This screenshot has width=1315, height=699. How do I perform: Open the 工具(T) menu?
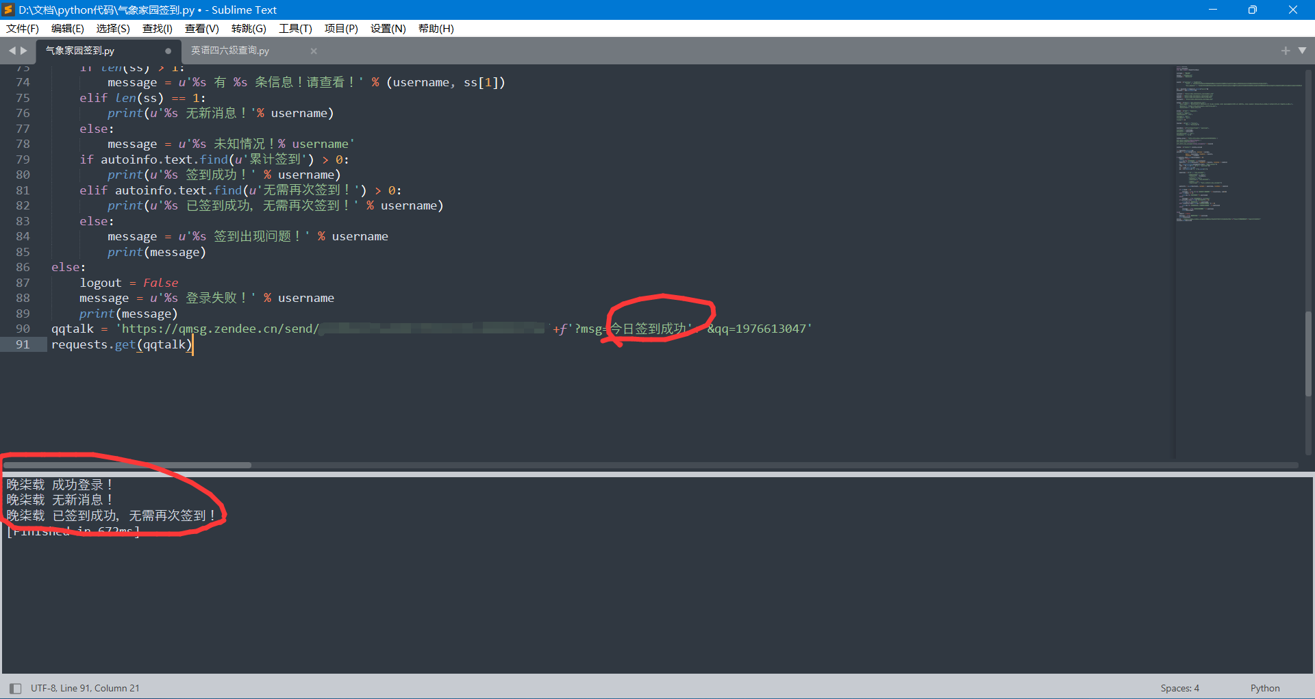pyautogui.click(x=295, y=28)
